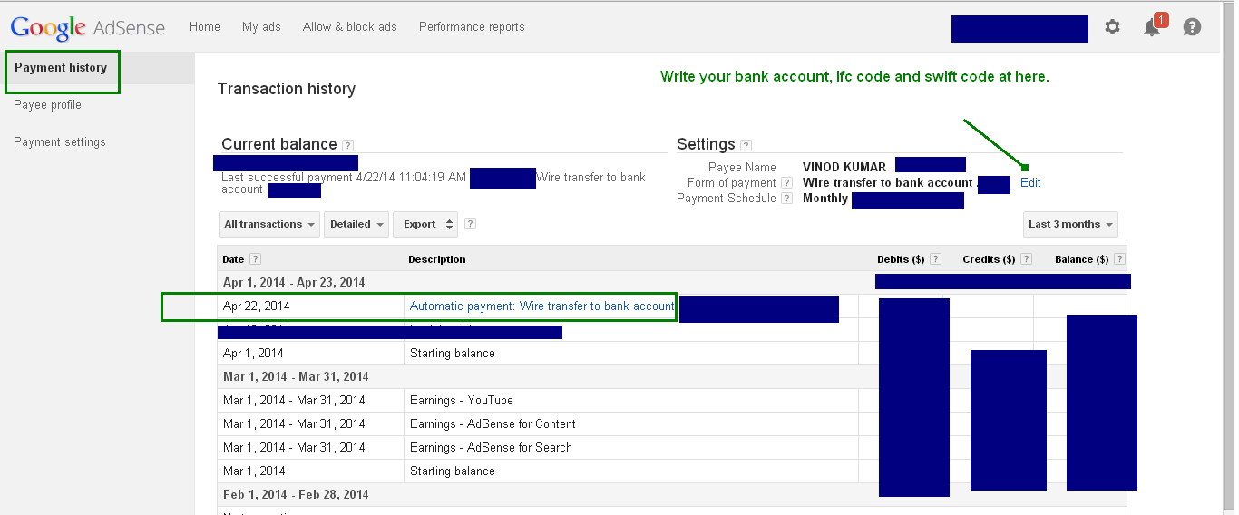Click the Google AdSense logo

pos(88,27)
